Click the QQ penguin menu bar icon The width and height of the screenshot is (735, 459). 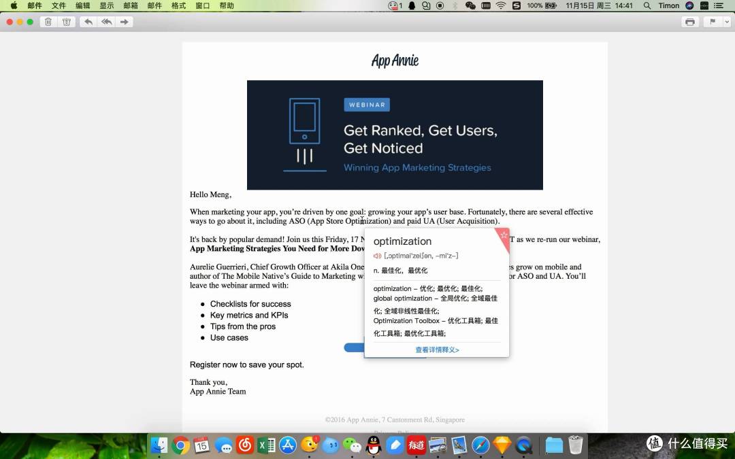(x=412, y=5)
